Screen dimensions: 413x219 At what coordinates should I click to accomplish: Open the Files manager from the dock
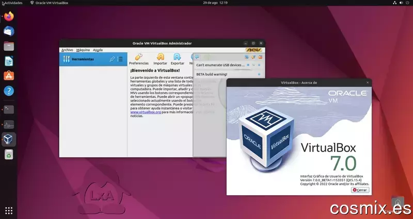coord(9,46)
